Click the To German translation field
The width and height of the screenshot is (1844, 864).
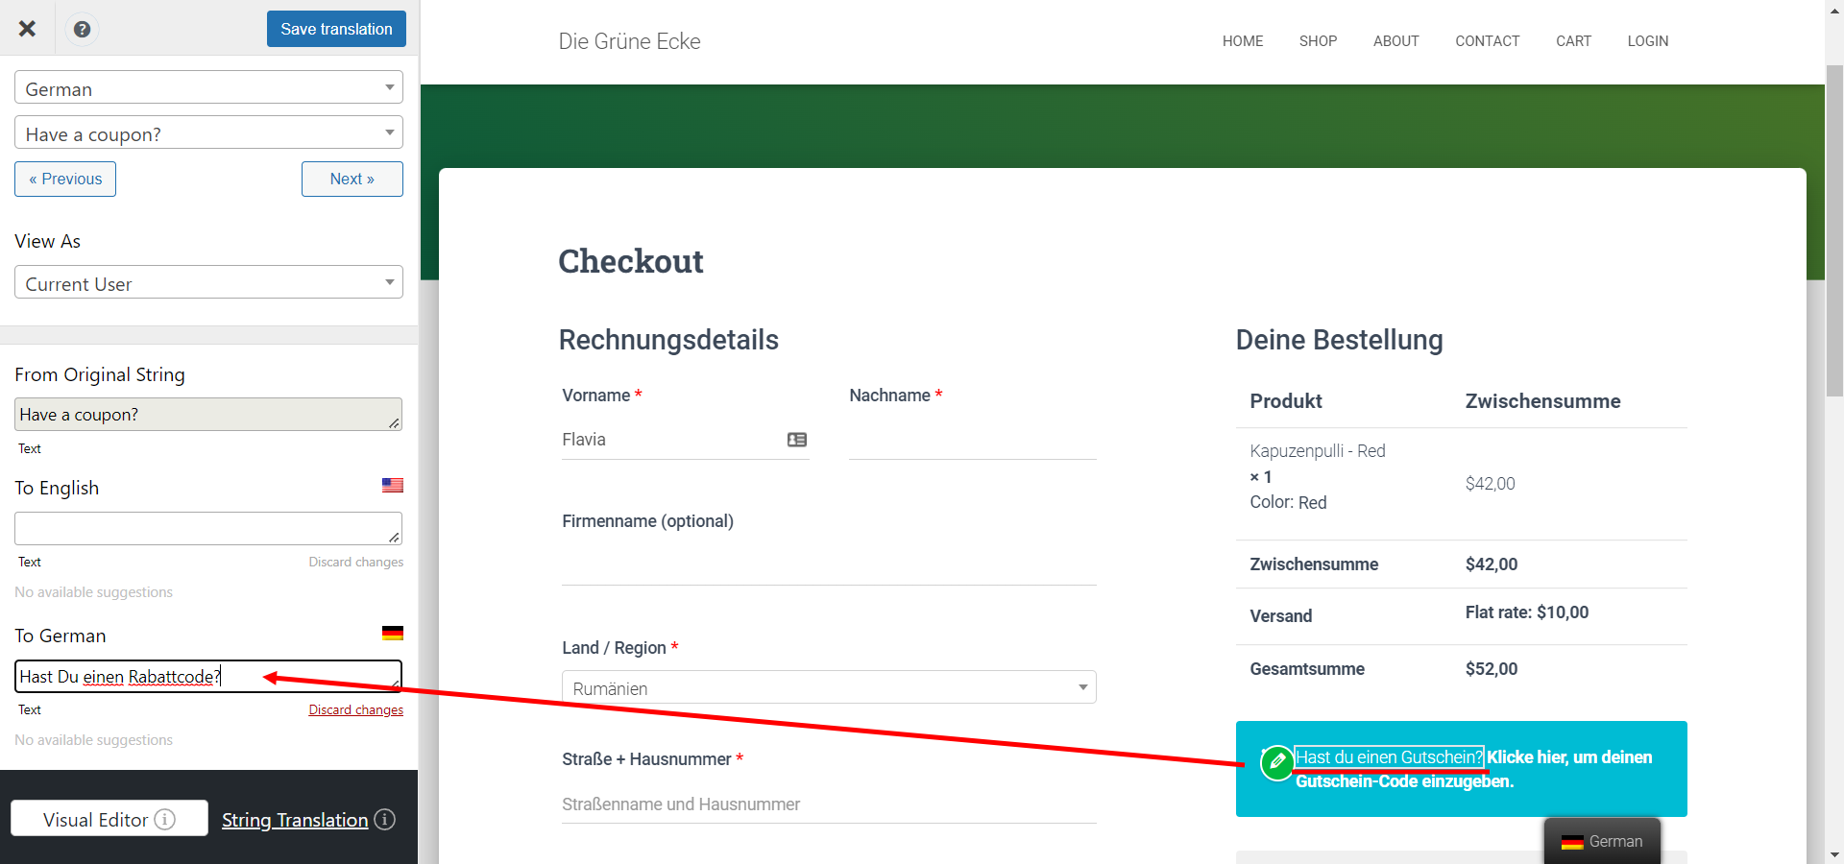click(208, 676)
